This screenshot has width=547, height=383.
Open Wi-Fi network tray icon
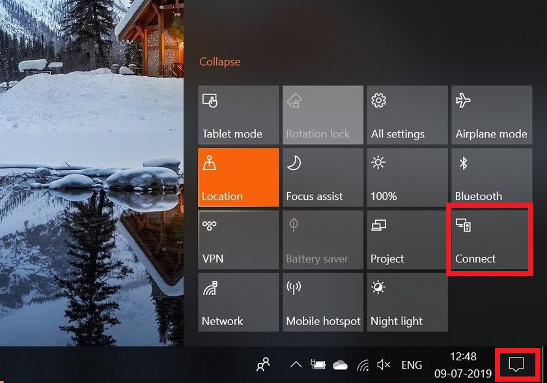coord(363,365)
